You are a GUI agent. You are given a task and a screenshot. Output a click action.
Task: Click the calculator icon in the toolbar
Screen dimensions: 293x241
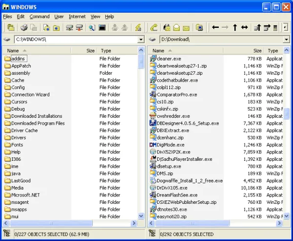[275, 28]
